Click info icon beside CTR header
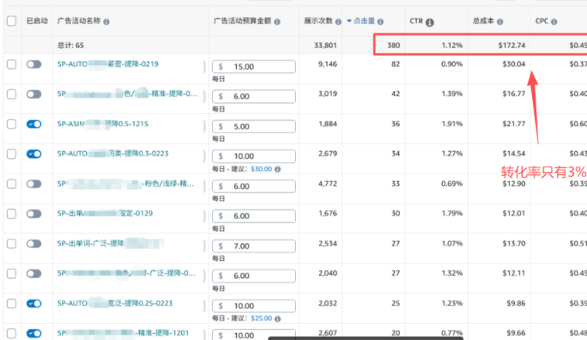Image resolution: width=587 pixels, height=340 pixels. pyautogui.click(x=430, y=22)
